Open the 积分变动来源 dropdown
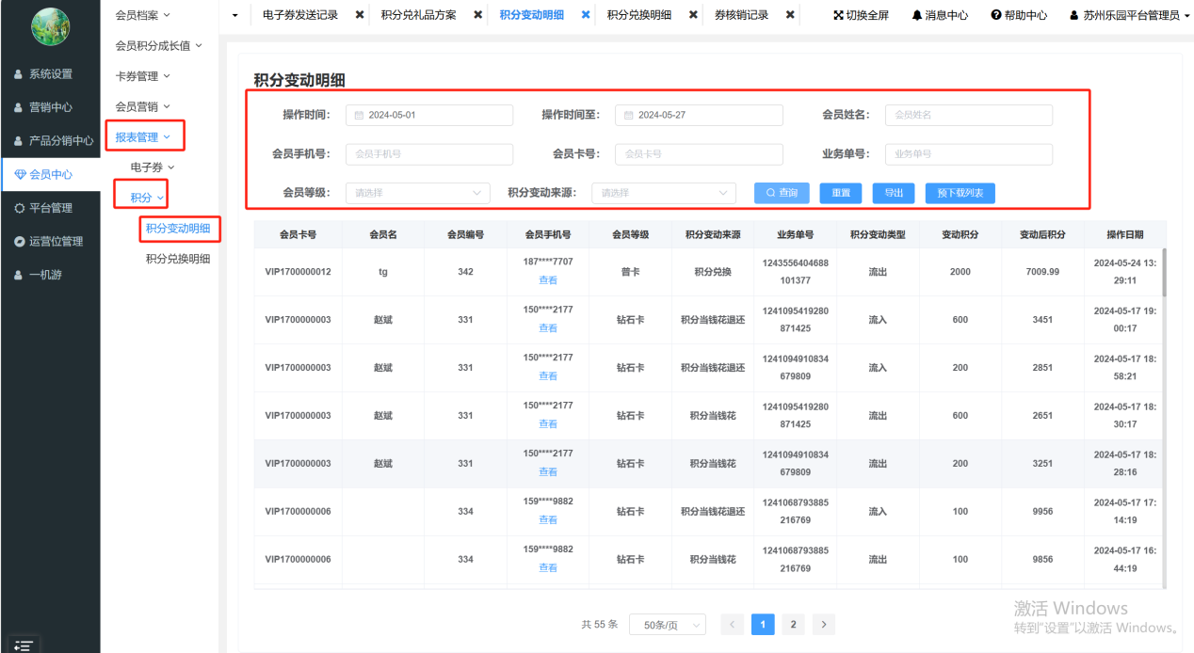 click(663, 193)
